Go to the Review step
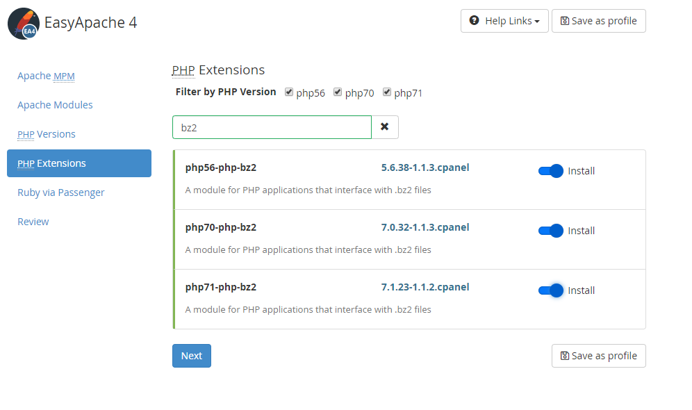Screen dimensions: 692x410 33,222
